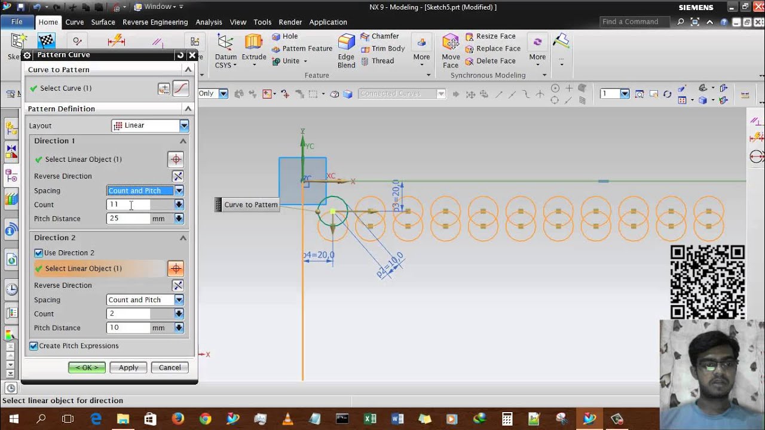This screenshot has width=765, height=430.
Task: Open Calculator from the taskbar
Action: (507, 419)
